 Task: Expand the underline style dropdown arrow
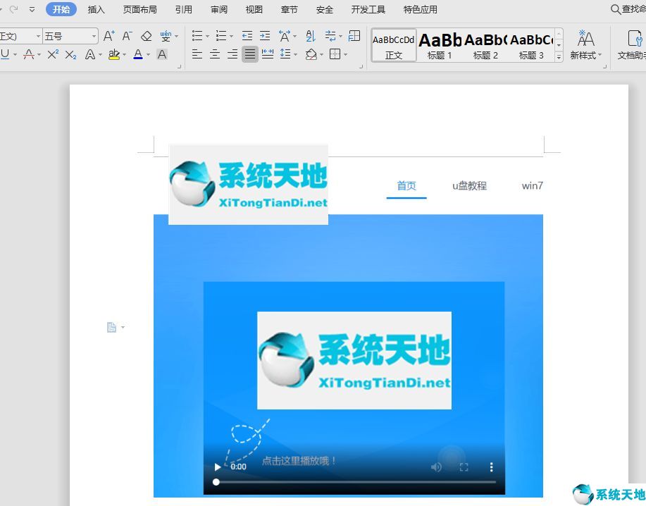pos(15,55)
